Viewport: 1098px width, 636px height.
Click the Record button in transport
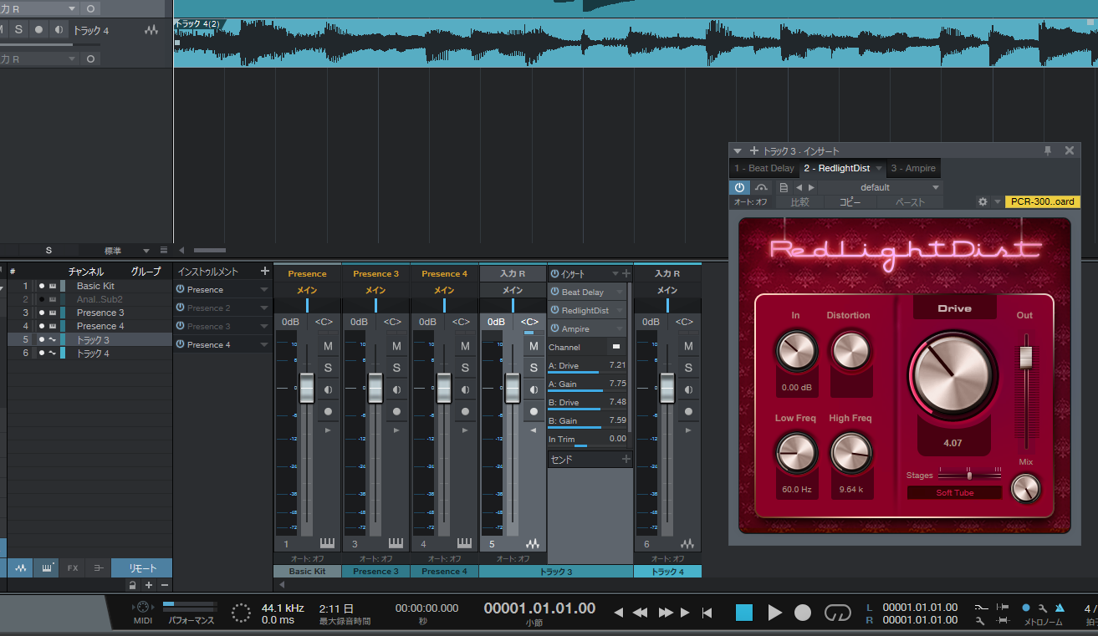point(803,613)
